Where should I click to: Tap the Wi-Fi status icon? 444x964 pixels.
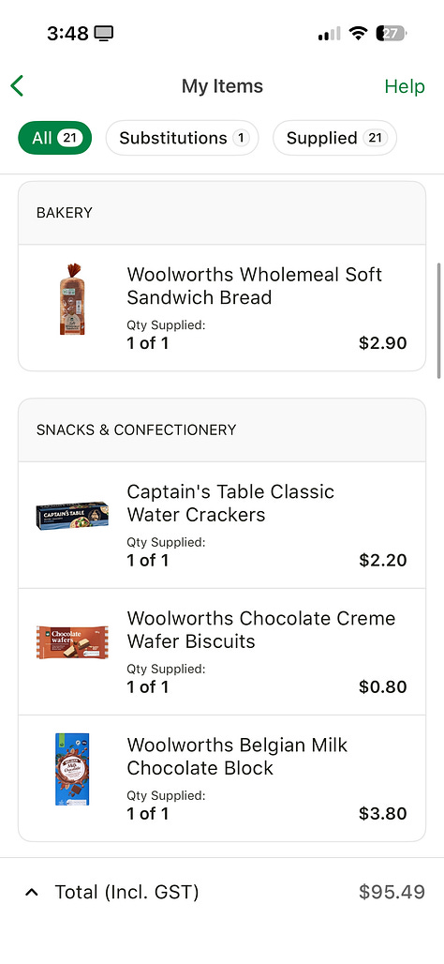pyautogui.click(x=358, y=33)
